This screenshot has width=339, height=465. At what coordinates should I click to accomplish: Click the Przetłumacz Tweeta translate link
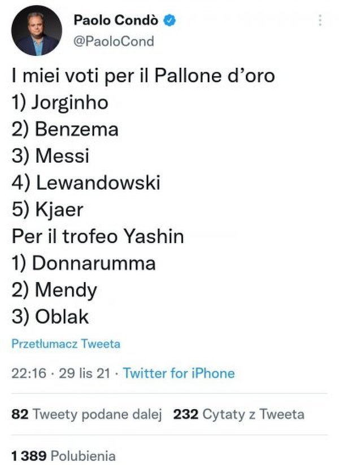coord(66,344)
